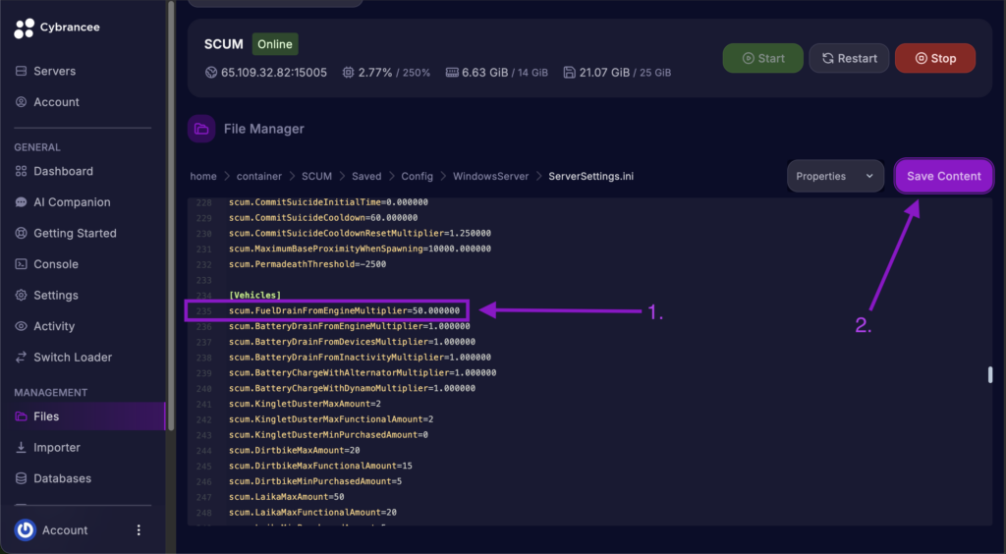Click the BatteryChargeWithDynamoMultiplier line
The image size is (1006, 554).
(x=353, y=389)
